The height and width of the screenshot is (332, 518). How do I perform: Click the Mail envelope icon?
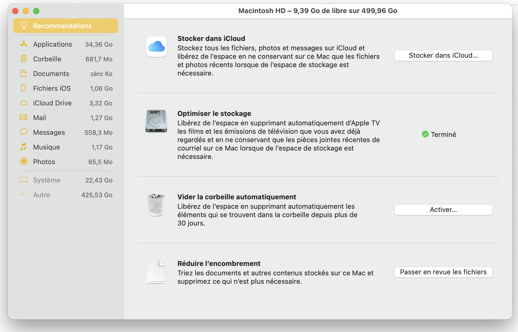click(x=24, y=117)
